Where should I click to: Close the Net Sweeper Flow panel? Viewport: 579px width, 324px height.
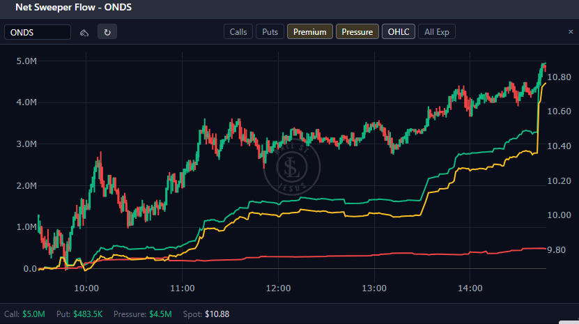click(x=571, y=32)
